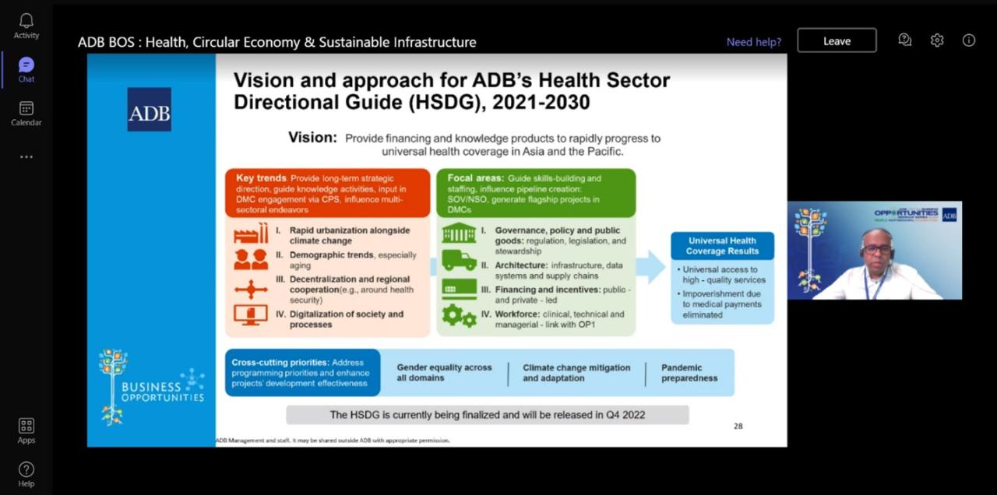The height and width of the screenshot is (495, 997).
Task: Click the 'BUSINESS OPPORTUNITIES' label on slide
Action: [x=163, y=391]
